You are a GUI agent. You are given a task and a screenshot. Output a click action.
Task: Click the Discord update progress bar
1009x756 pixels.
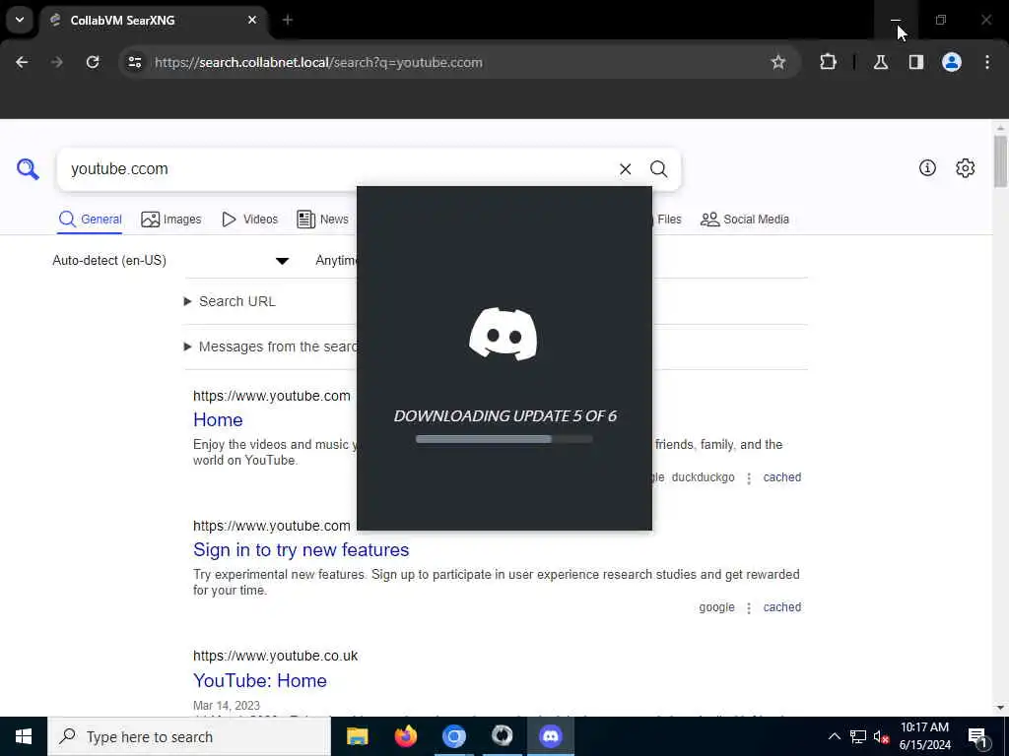[504, 439]
